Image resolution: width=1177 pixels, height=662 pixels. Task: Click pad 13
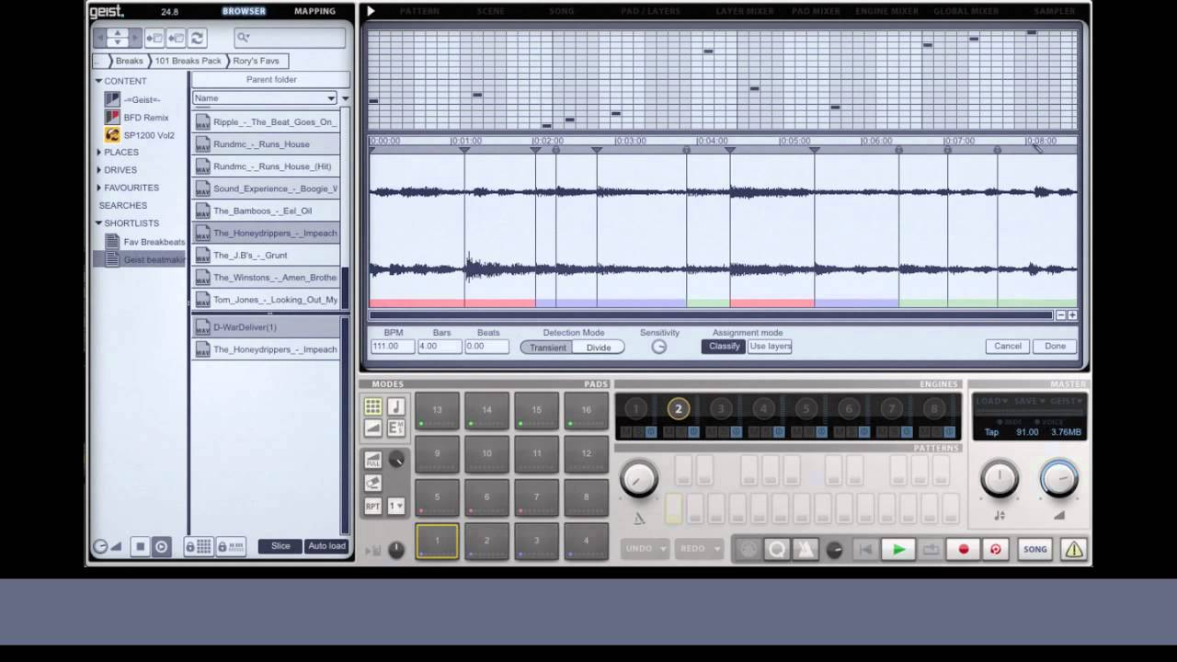pyautogui.click(x=437, y=410)
